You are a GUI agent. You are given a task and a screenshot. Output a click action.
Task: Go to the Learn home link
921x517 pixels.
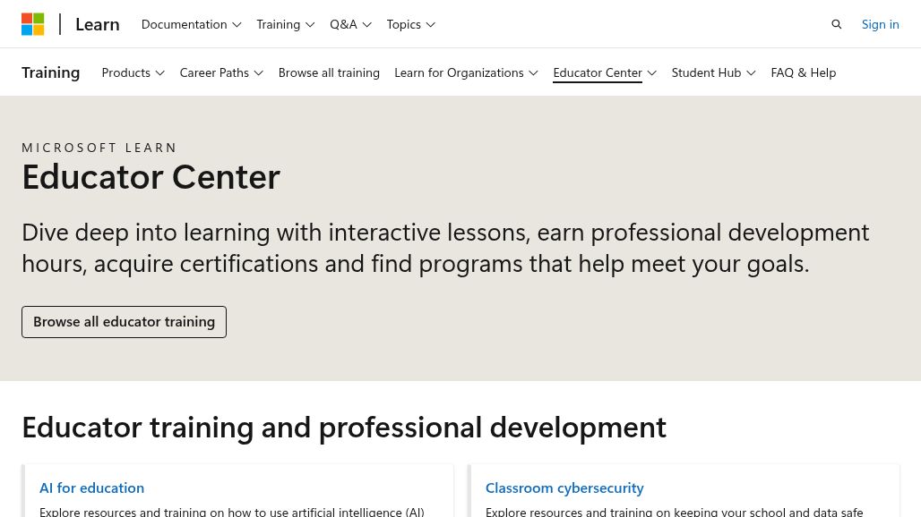pos(98,24)
